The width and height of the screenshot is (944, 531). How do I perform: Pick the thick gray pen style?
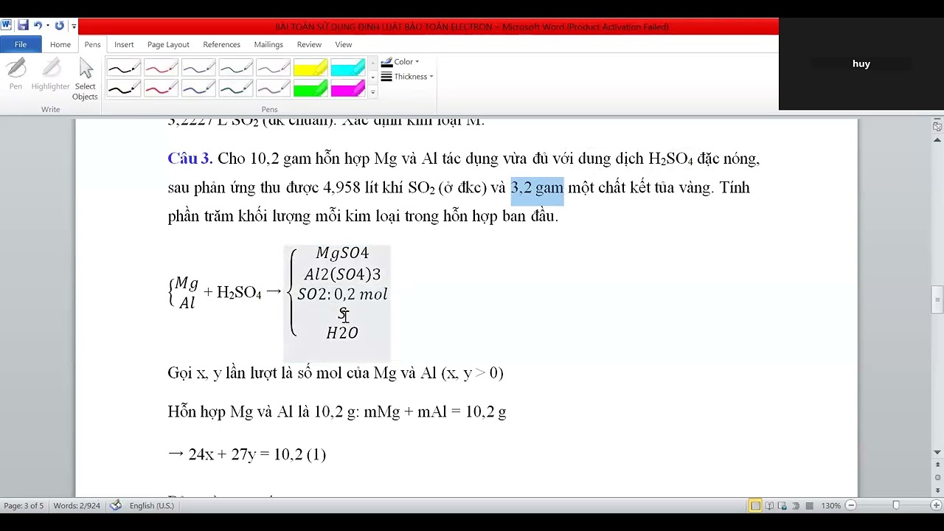pyautogui.click(x=273, y=89)
